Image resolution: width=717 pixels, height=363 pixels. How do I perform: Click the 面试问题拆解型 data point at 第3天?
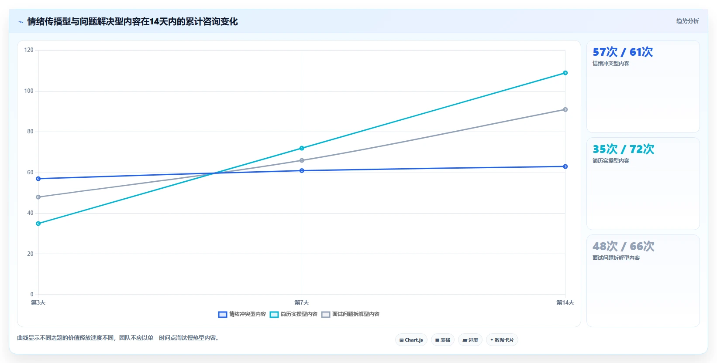(x=38, y=197)
